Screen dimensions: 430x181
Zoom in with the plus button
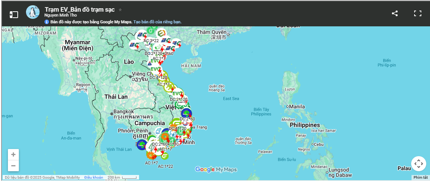coord(13,154)
